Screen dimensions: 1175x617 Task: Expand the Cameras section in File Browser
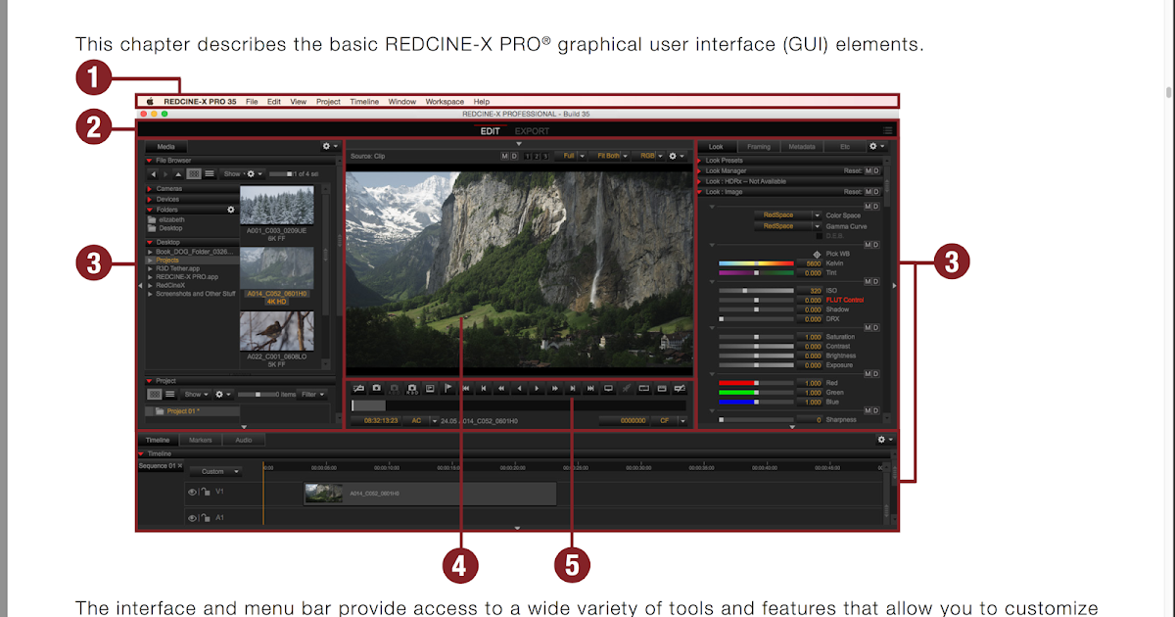coord(150,189)
